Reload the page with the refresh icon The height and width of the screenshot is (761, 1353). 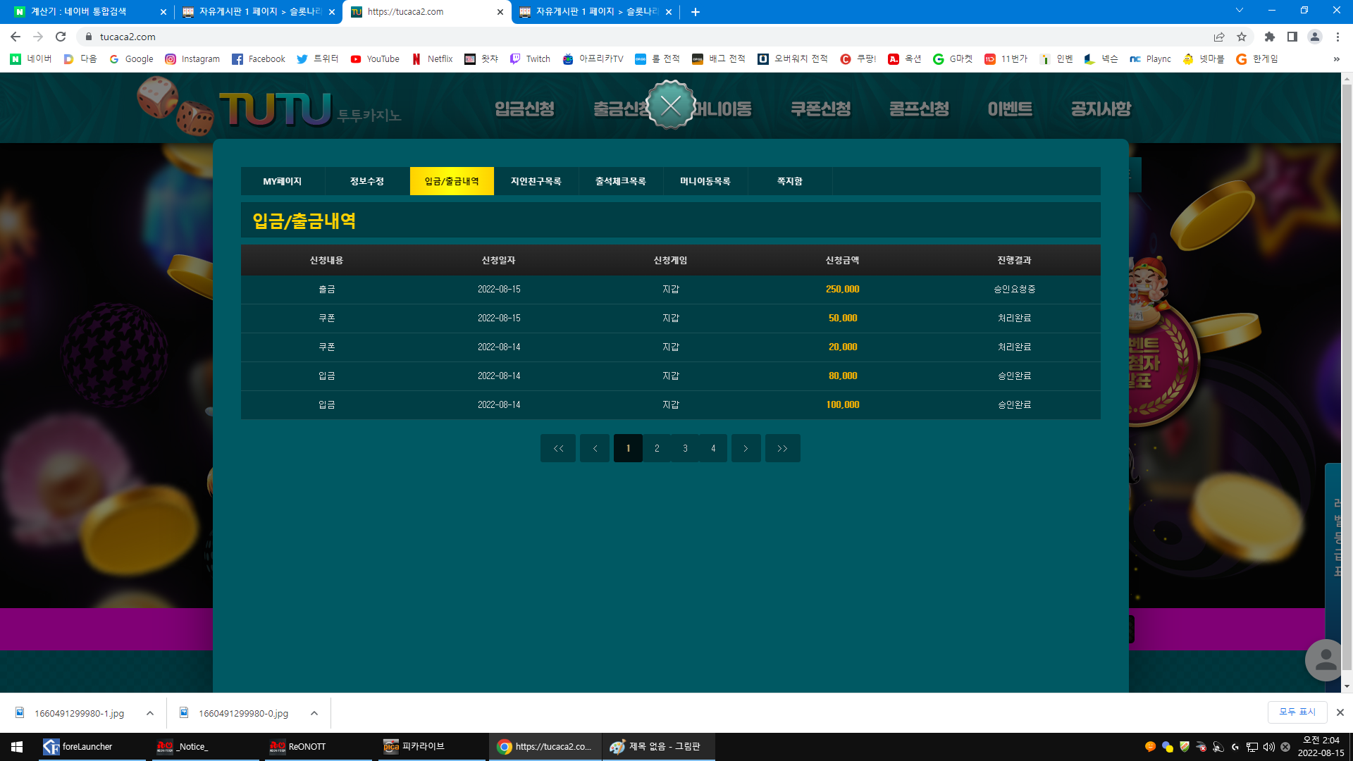(61, 37)
